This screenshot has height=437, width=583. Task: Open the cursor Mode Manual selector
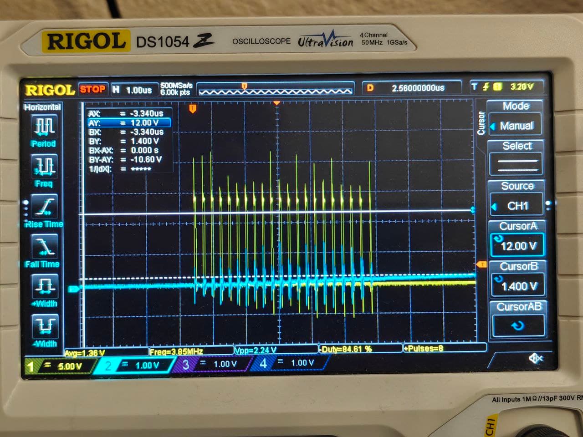click(x=516, y=126)
